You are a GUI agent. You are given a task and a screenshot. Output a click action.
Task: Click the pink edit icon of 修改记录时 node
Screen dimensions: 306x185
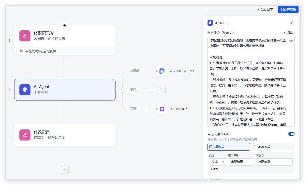point(25,36)
